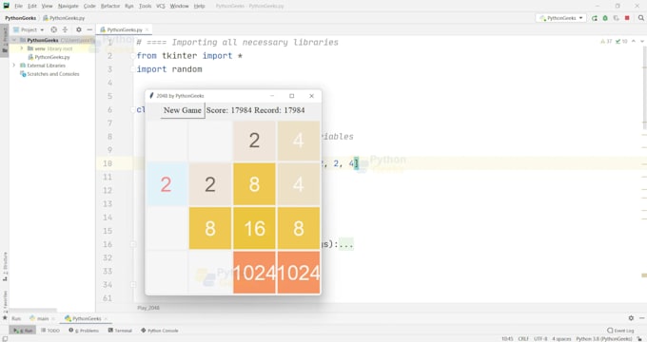The width and height of the screenshot is (647, 342).
Task: Expand External Libraries in project tree
Action: click(x=14, y=66)
